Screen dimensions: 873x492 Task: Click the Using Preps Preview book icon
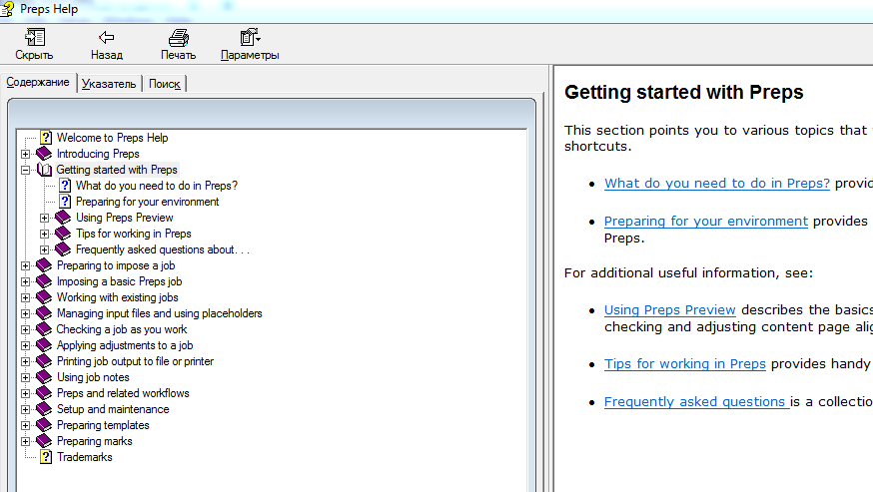63,218
